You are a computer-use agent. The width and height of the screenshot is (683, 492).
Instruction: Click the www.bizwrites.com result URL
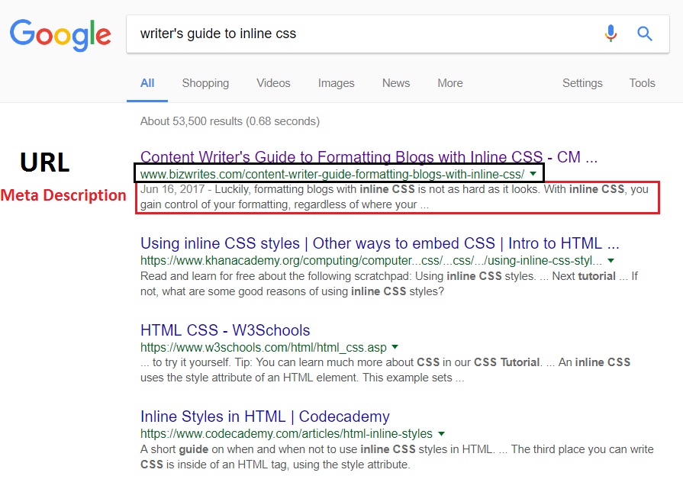[x=333, y=174]
